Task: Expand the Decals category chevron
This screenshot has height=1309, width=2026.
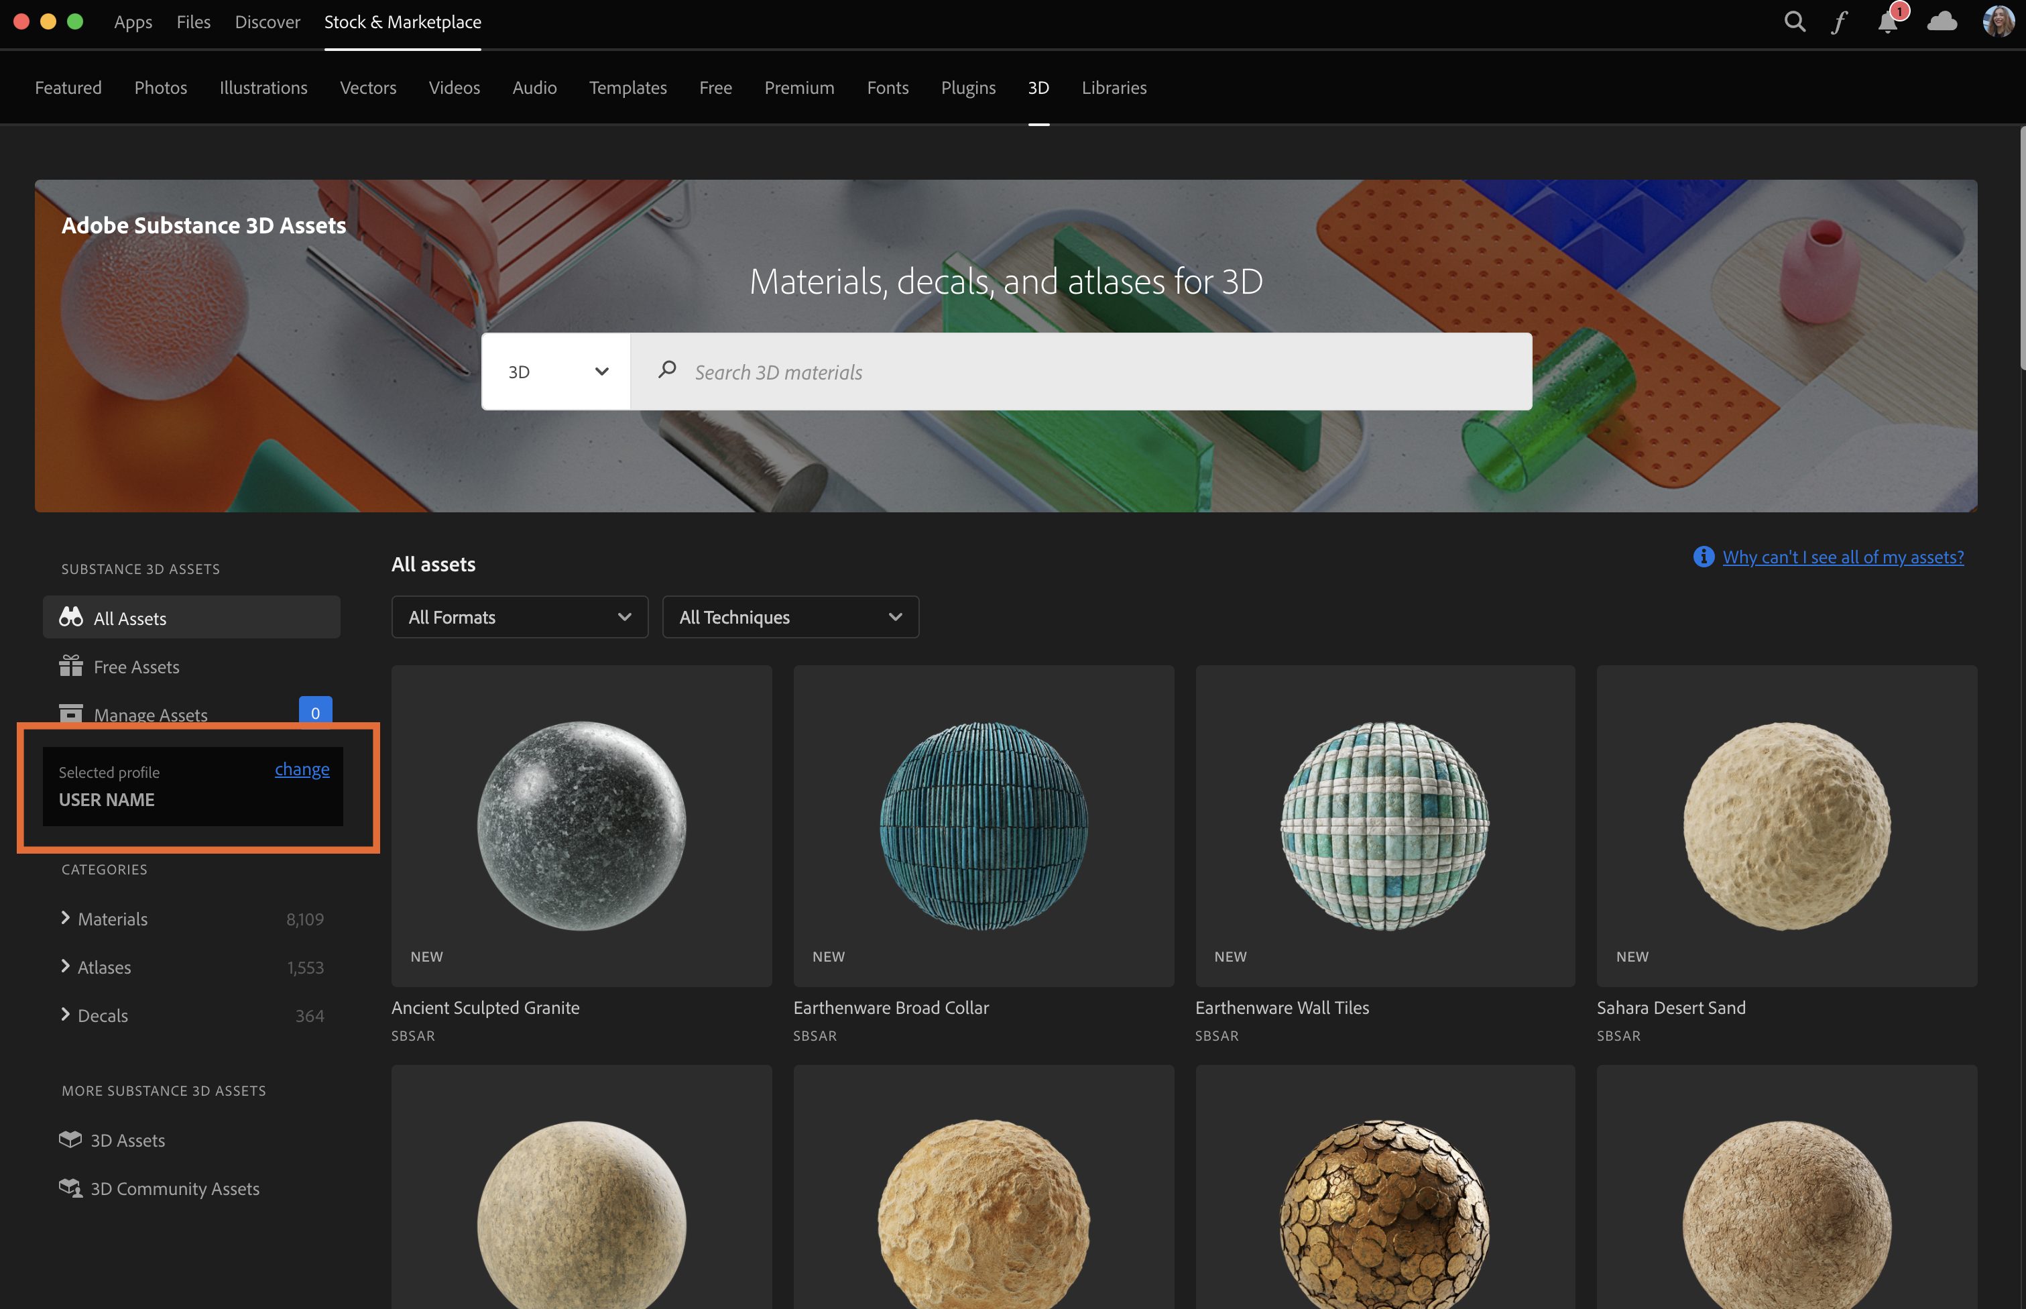Action: (x=66, y=1015)
